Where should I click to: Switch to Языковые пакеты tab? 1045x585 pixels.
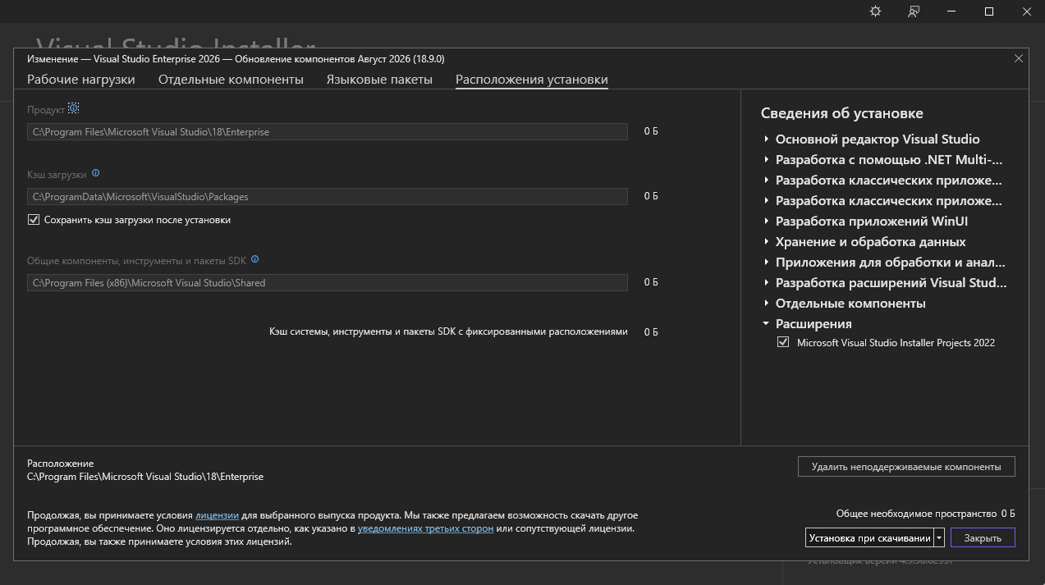[x=379, y=80]
